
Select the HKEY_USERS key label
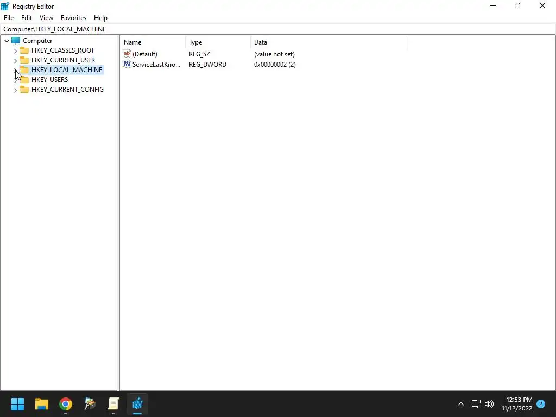(x=49, y=79)
